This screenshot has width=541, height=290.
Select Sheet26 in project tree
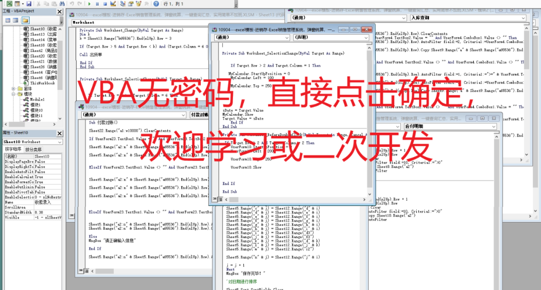pyautogui.click(x=40, y=67)
